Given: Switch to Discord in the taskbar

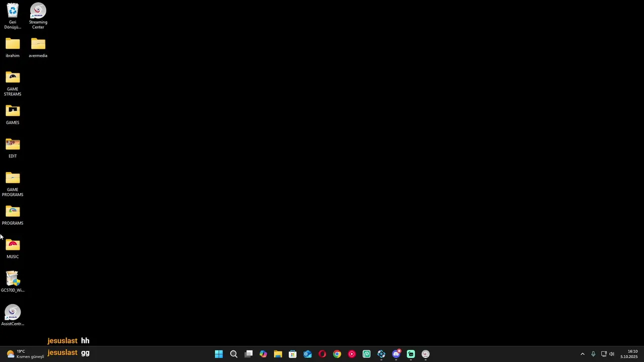Looking at the screenshot, I should 396,354.
